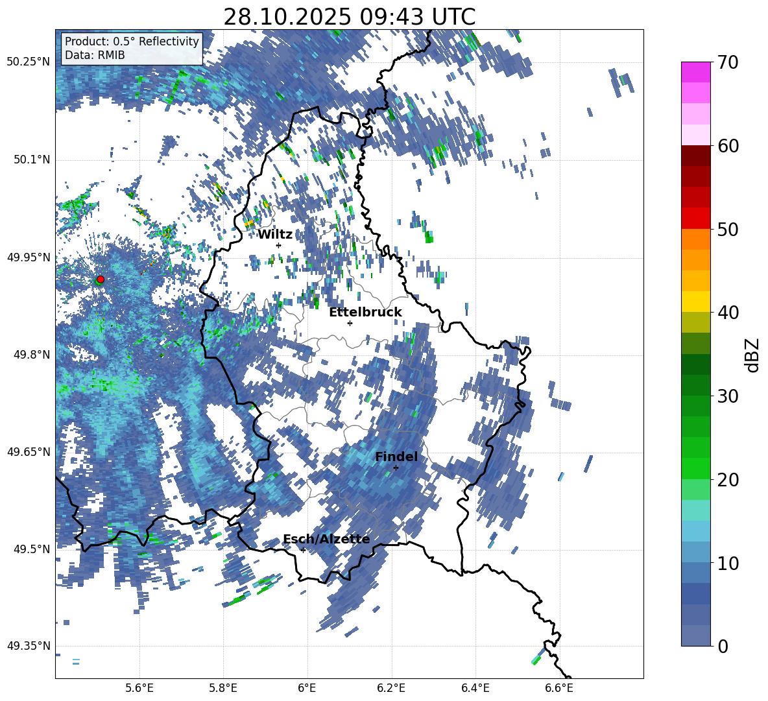Click the 50.1°N latitude label
The width and height of the screenshot is (768, 701).
(32, 160)
